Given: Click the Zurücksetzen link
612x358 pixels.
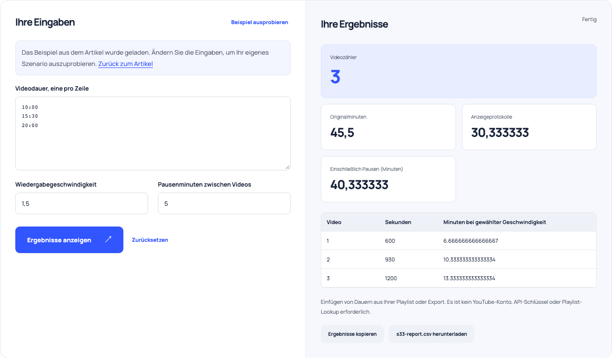Looking at the screenshot, I should [x=150, y=240].
